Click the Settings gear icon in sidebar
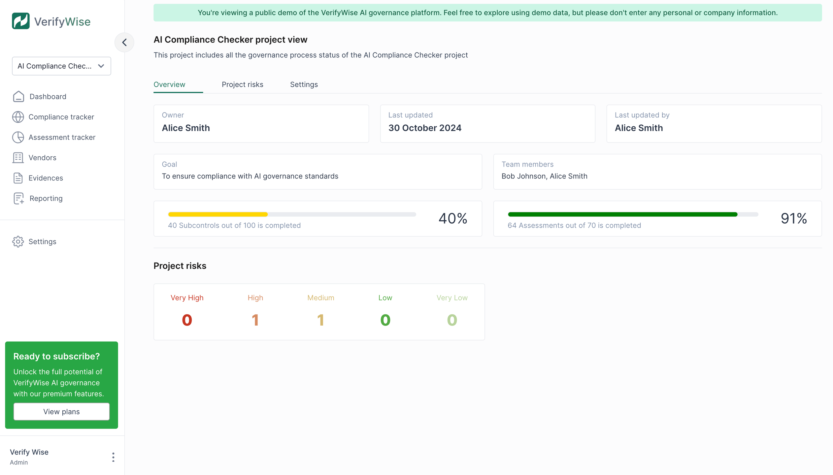This screenshot has width=833, height=475. 18,241
